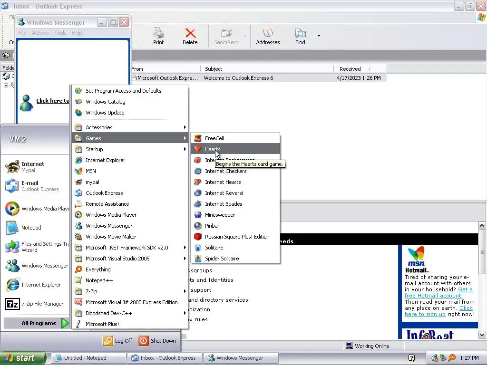Open Russian Square Plus! Edition
The height and width of the screenshot is (365, 487).
[x=235, y=237]
